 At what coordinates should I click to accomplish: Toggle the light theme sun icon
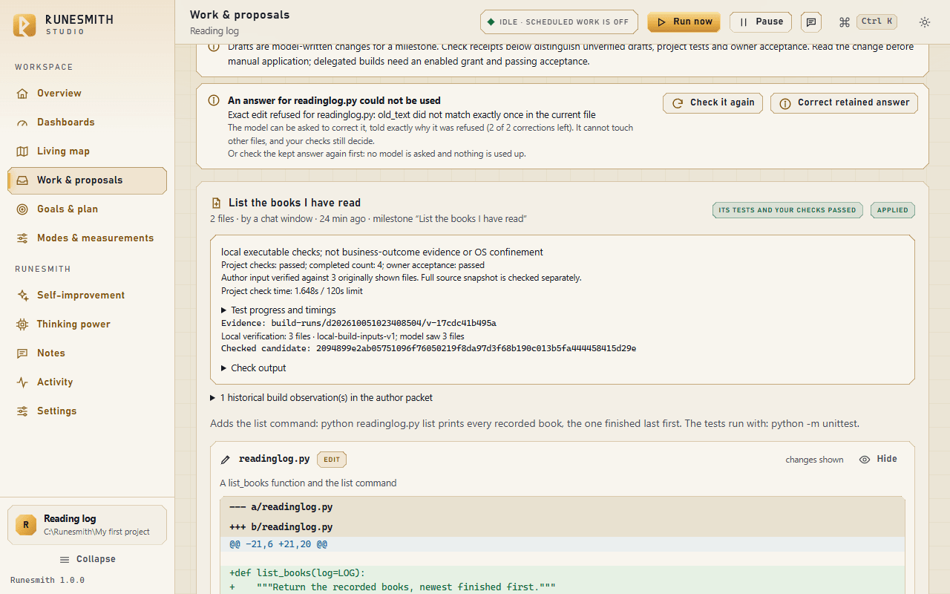click(x=925, y=22)
